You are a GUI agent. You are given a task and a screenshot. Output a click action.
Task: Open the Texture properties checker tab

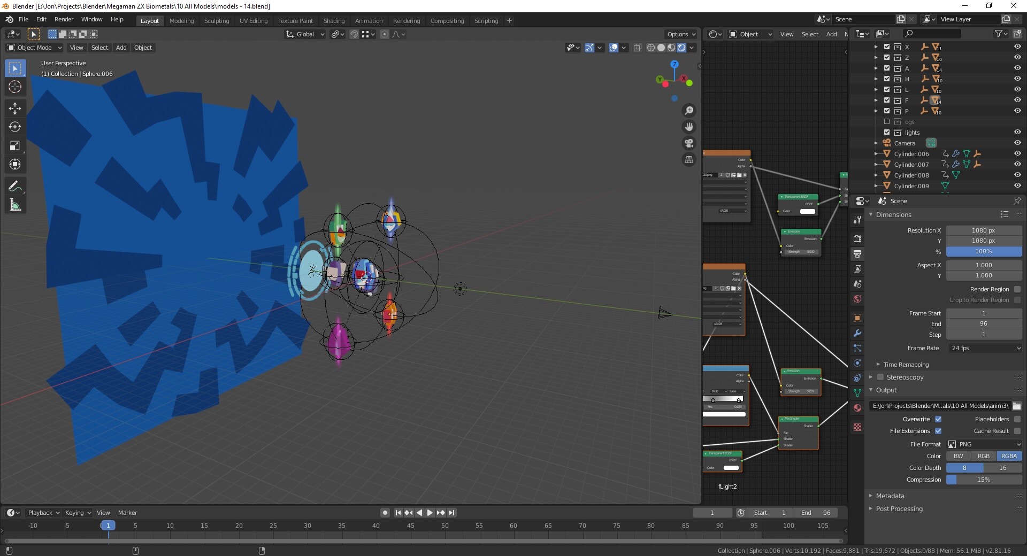tap(857, 427)
